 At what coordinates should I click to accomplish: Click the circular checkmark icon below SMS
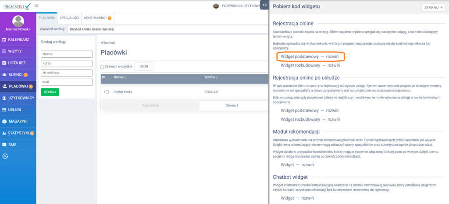point(5,156)
